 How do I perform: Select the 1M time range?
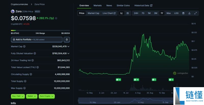point(149,13)
